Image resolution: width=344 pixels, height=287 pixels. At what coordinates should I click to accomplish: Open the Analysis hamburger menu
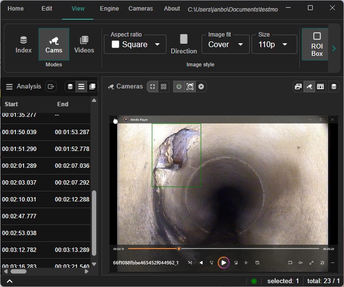pos(9,87)
